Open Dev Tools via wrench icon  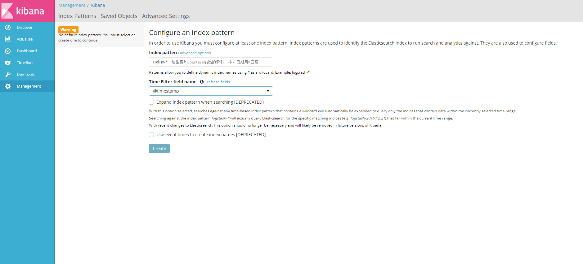click(8, 75)
